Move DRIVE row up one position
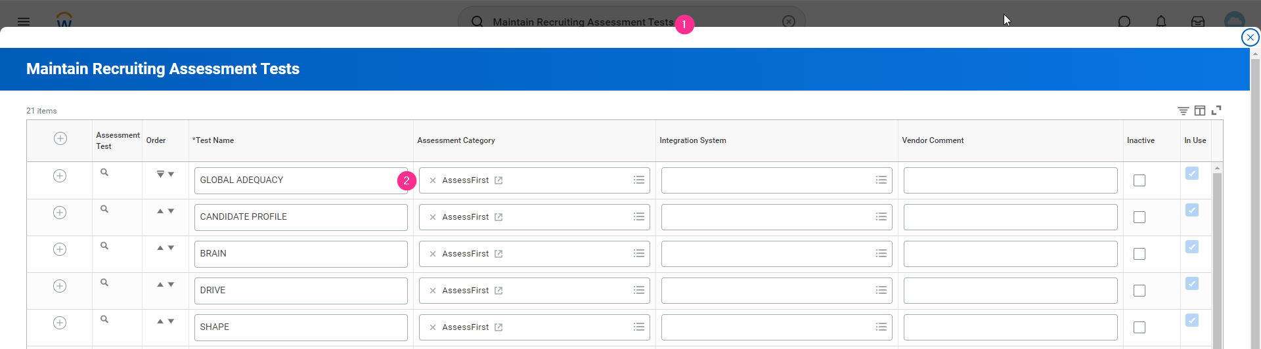 (160, 285)
